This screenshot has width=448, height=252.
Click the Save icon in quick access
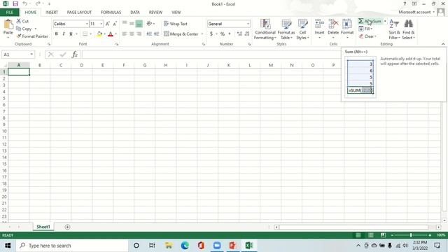click(x=15, y=3)
